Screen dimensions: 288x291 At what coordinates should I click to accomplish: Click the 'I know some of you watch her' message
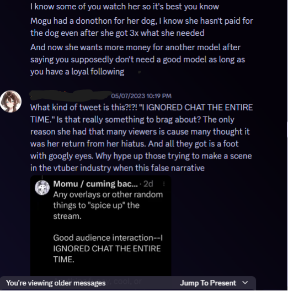point(125,7)
